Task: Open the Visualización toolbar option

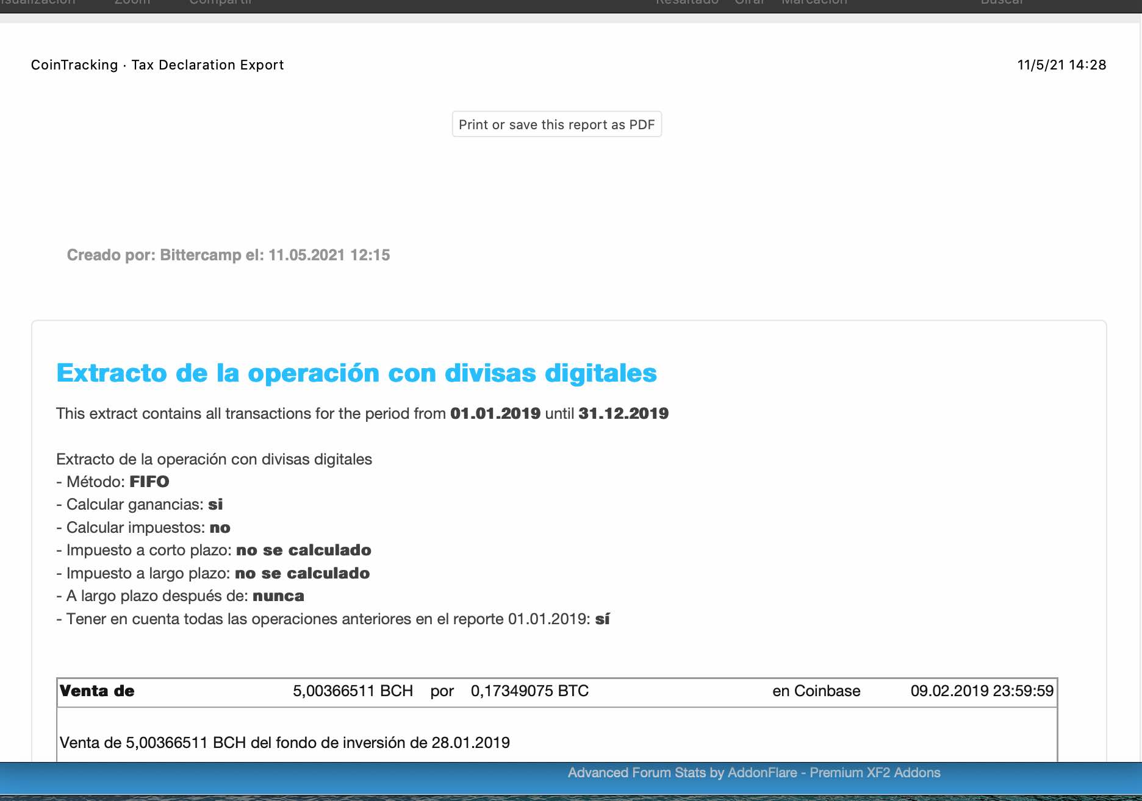Action: 38,2
